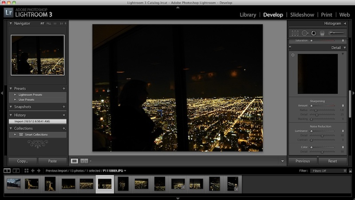
Task: Open the Slideshow module
Action: click(x=302, y=15)
